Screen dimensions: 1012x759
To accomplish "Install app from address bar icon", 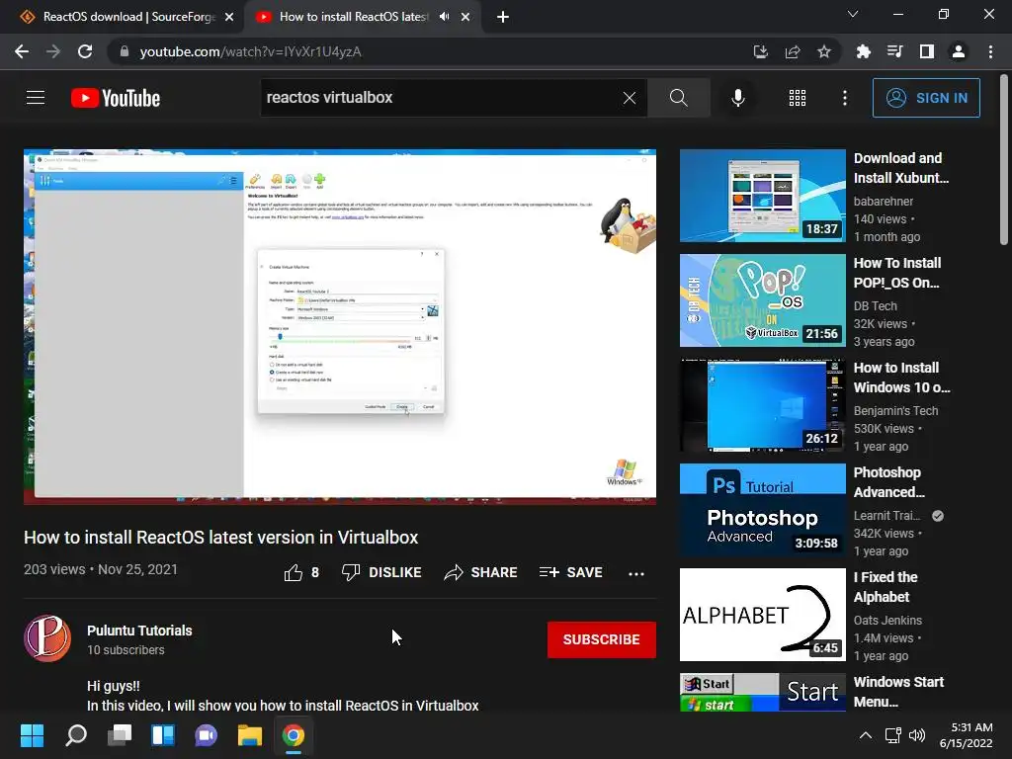I will tap(761, 51).
